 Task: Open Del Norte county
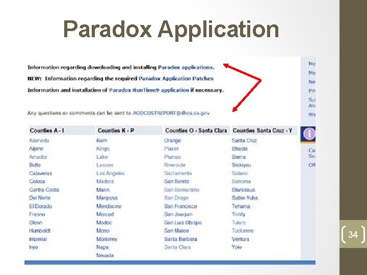coord(40,198)
